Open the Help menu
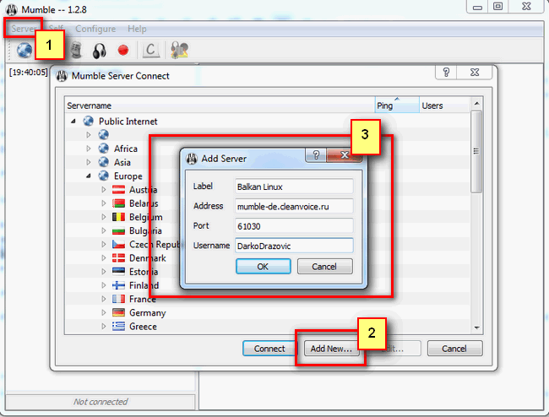Viewport: 549px width, 417px height. [x=137, y=29]
